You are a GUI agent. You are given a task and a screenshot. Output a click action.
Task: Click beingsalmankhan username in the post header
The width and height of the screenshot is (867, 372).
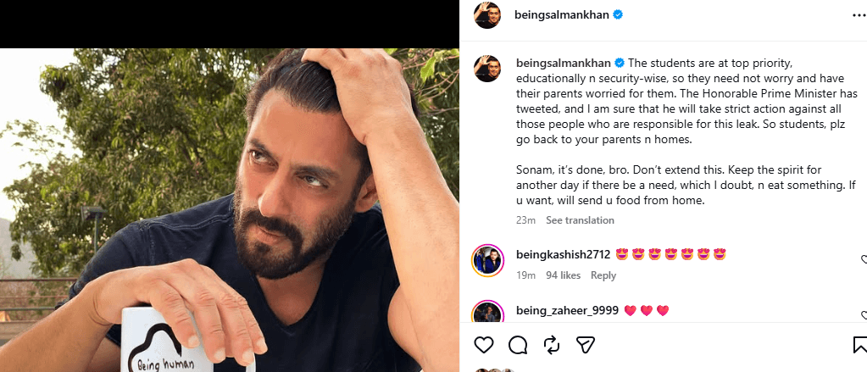pyautogui.click(x=562, y=15)
